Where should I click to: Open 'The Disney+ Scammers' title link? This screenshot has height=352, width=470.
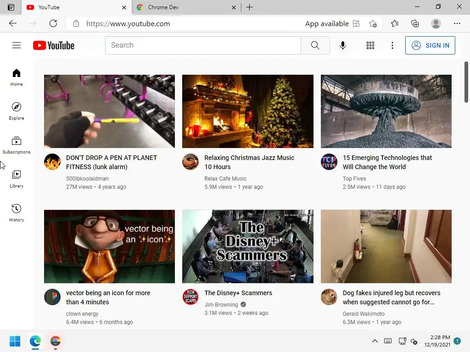coord(238,293)
